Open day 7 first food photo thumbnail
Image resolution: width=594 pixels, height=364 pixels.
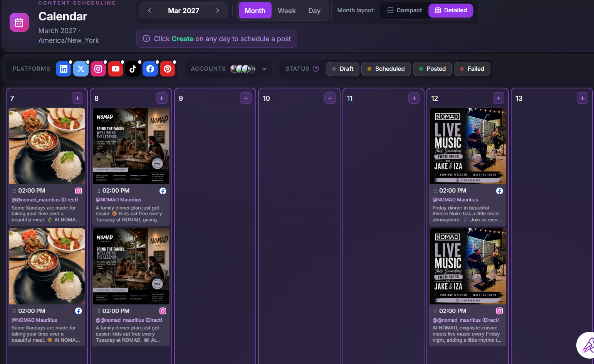tap(47, 146)
